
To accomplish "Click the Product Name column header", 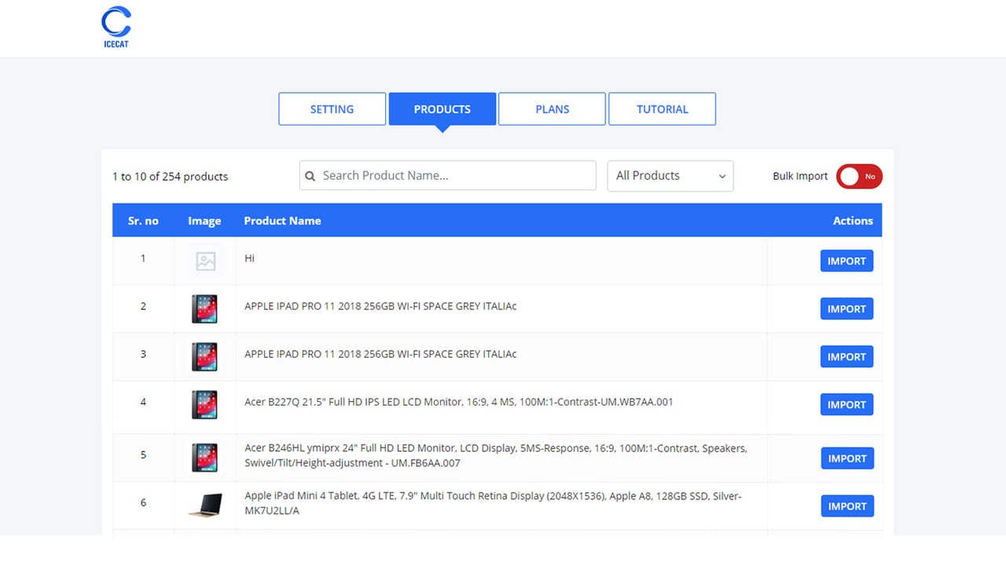I will coord(282,221).
